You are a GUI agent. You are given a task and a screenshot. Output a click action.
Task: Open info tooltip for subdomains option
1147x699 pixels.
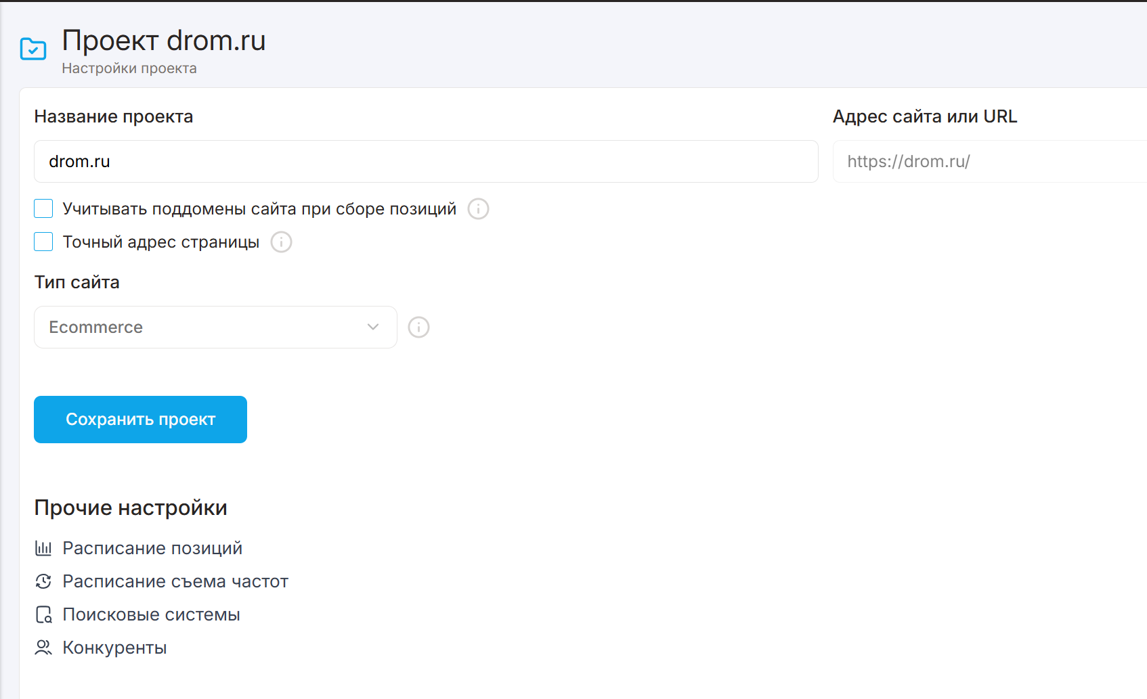[x=478, y=209]
